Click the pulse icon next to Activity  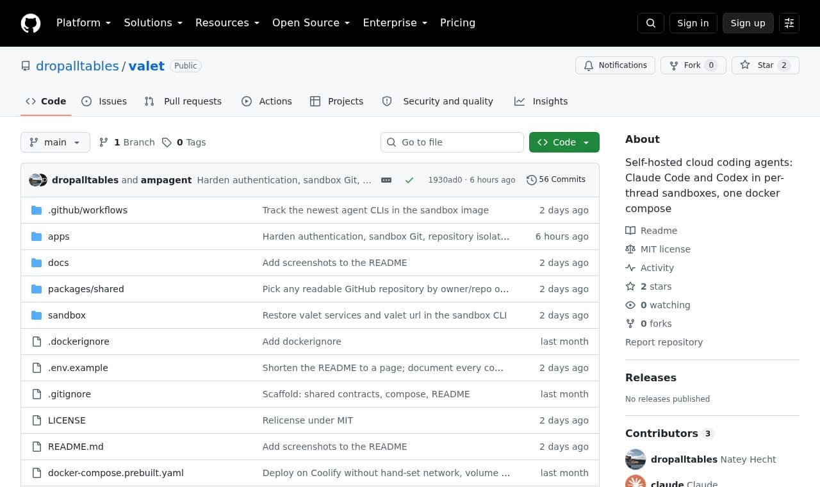point(630,268)
